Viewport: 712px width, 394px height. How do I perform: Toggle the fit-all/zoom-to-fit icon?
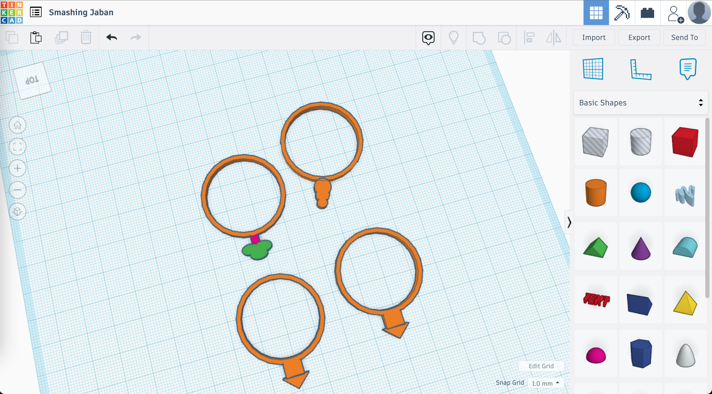coord(18,147)
